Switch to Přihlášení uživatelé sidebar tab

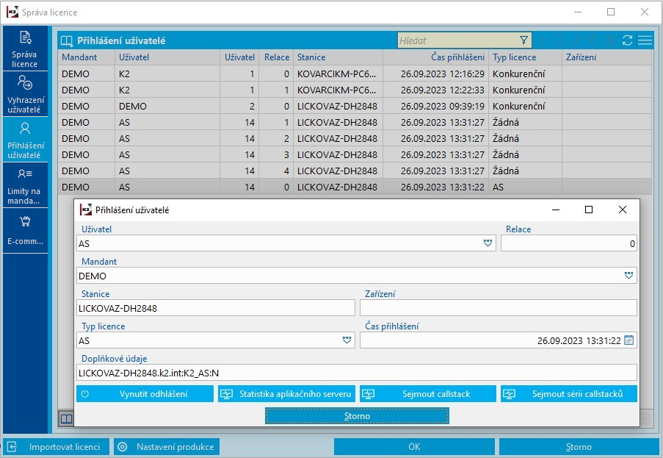(x=25, y=140)
